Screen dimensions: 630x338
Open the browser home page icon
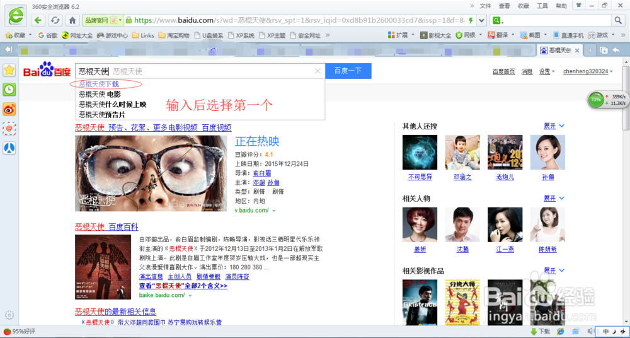click(x=72, y=20)
